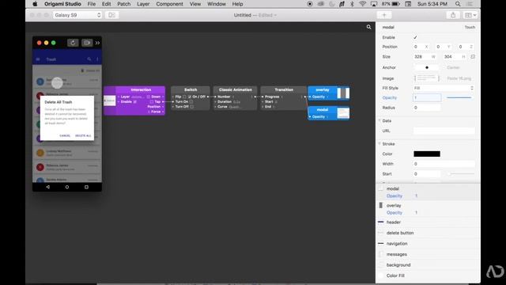Open the Fill Style dropdown
The image size is (506, 285).
(x=444, y=88)
